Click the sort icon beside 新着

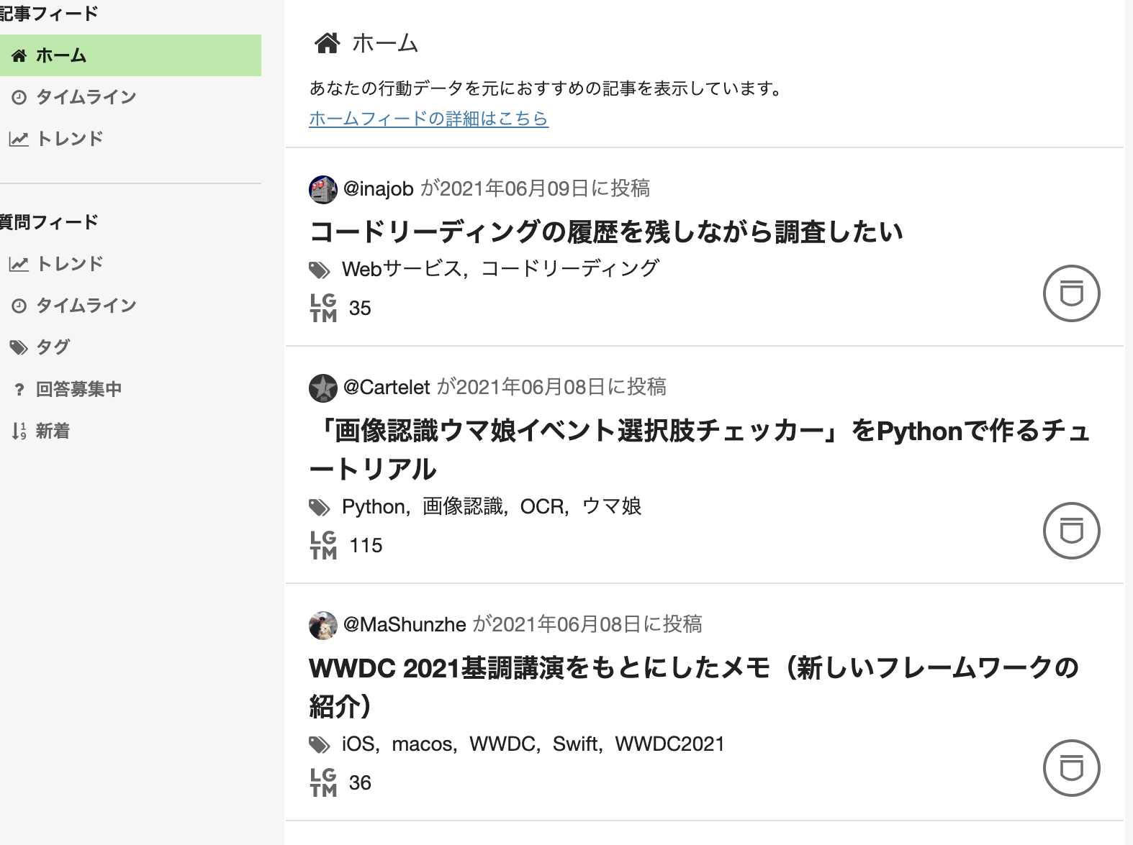19,431
